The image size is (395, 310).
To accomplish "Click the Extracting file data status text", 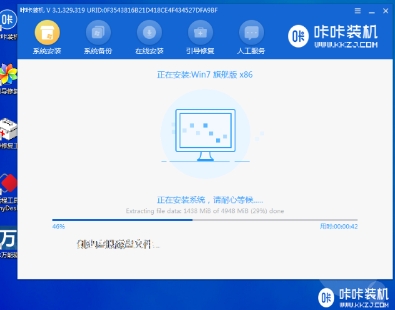I will [x=205, y=211].
